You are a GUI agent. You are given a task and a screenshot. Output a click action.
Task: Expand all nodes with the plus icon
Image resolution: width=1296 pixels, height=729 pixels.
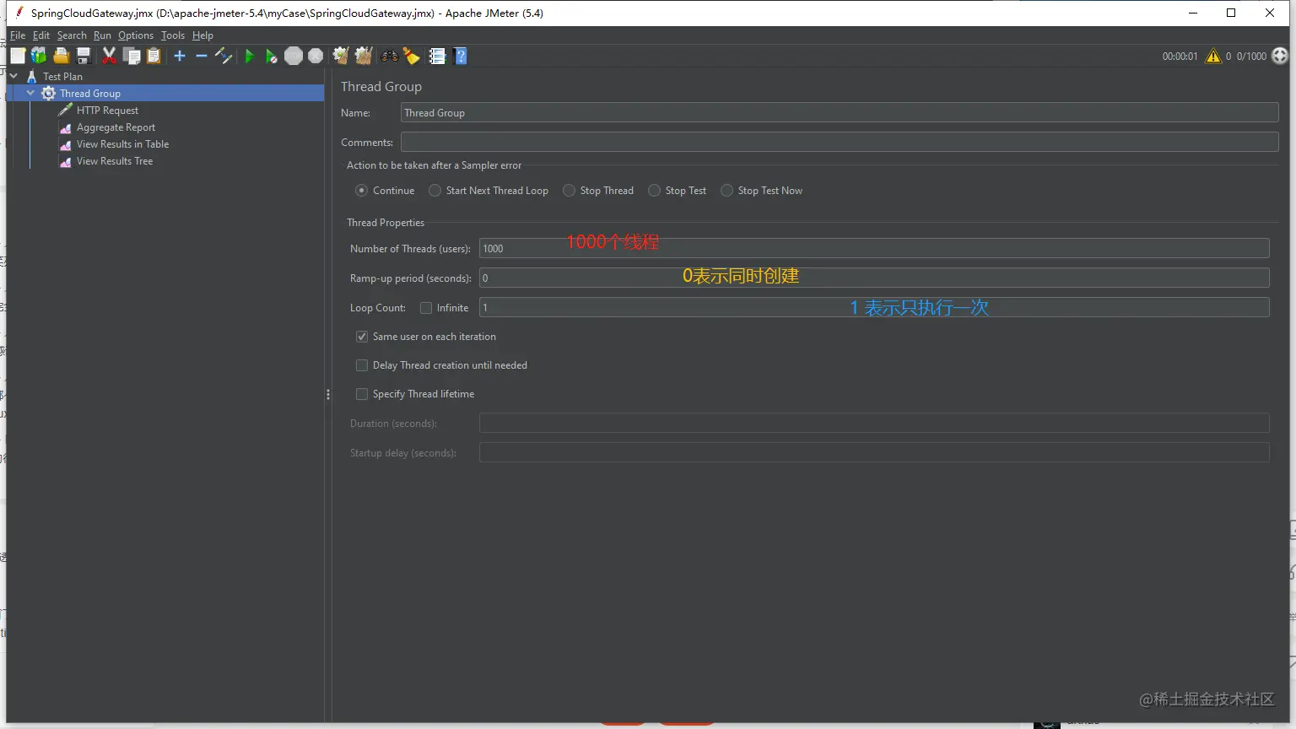[x=180, y=56]
